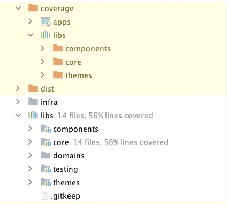Expand the testing folder
The image size is (227, 204).
30,169
